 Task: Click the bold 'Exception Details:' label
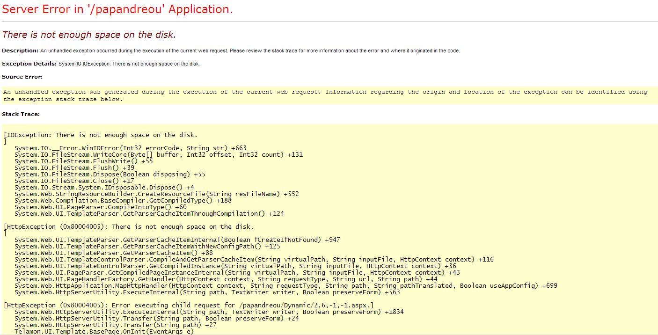(29, 64)
